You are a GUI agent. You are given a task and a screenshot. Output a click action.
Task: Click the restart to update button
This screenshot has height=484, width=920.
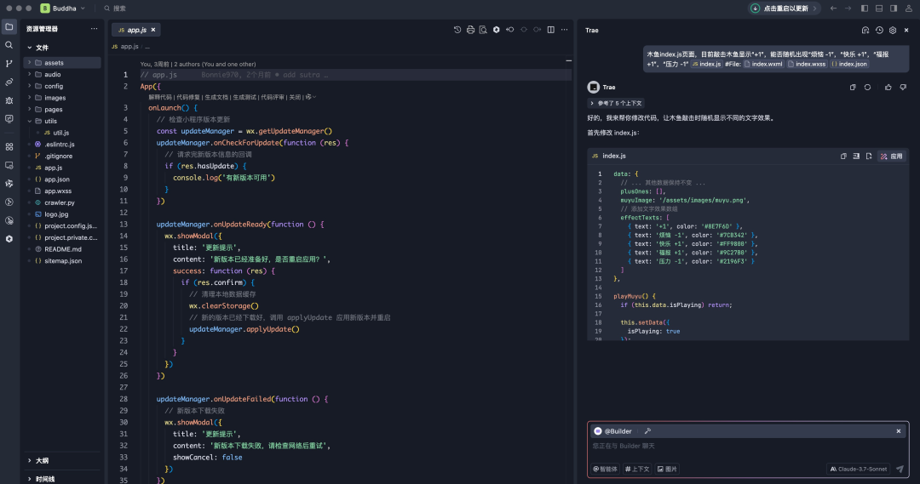click(x=785, y=8)
